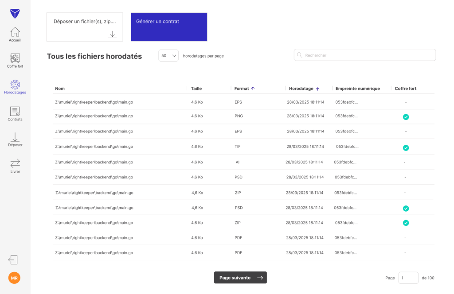This screenshot has width=454, height=294.
Task: Select the Horodatages sidebar item
Action: coord(15,87)
